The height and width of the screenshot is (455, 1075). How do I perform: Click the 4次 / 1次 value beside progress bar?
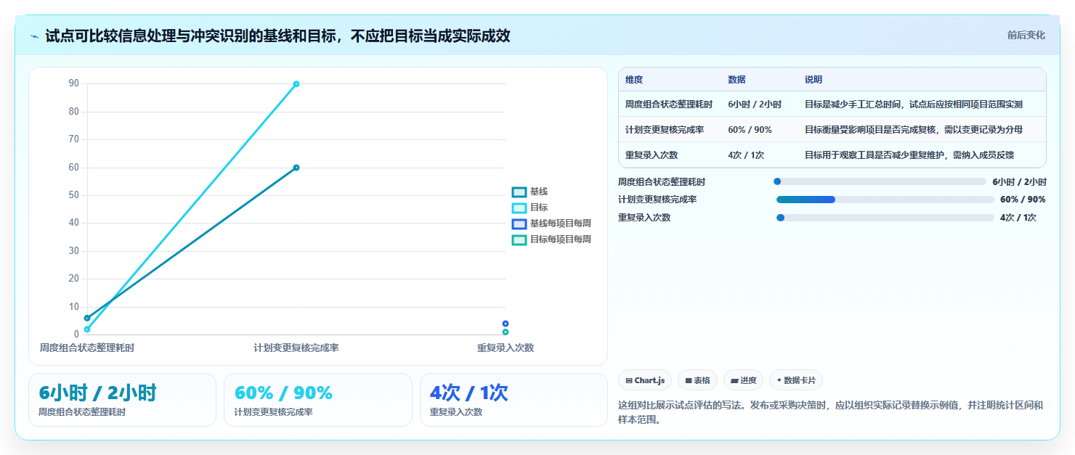(1018, 218)
